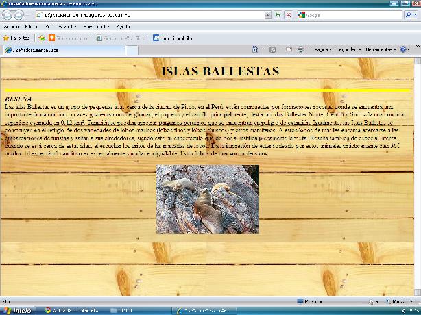Click the Print icon
Viewport: 421px width, 315px height.
point(300,49)
